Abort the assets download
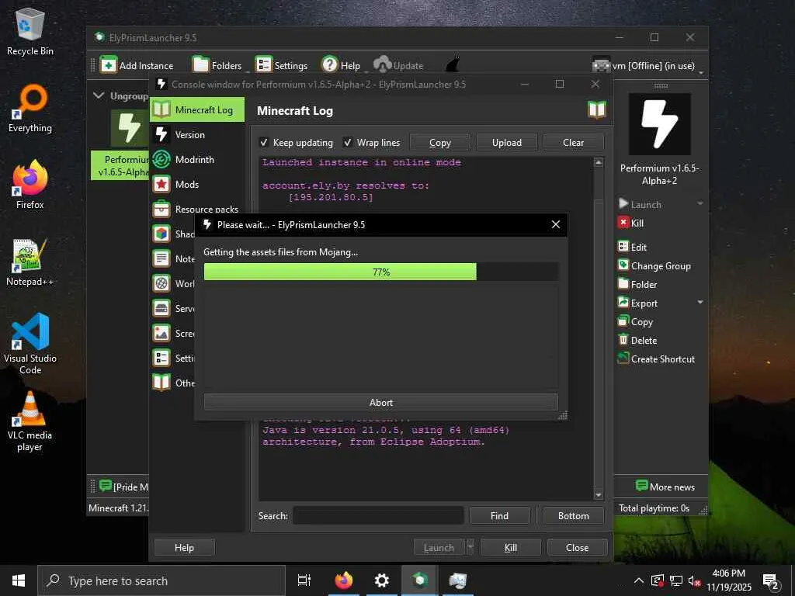 click(x=380, y=403)
